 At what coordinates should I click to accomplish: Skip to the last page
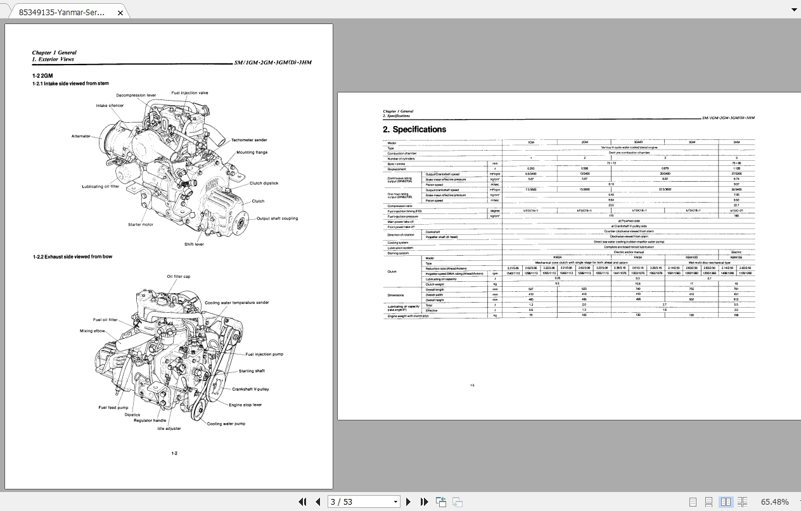coord(423,502)
